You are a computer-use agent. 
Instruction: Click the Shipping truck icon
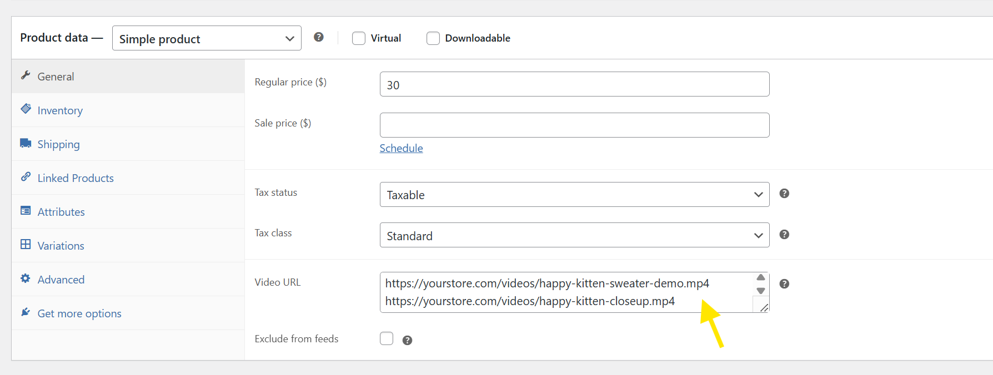click(x=26, y=143)
